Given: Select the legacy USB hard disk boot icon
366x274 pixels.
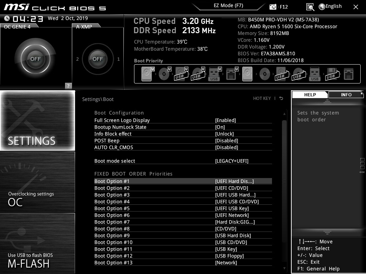Looking at the screenshot, I should 282,74.
